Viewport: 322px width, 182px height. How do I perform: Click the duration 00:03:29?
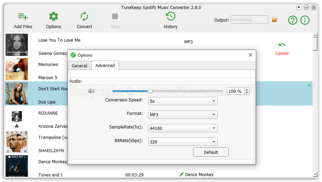[135, 175]
